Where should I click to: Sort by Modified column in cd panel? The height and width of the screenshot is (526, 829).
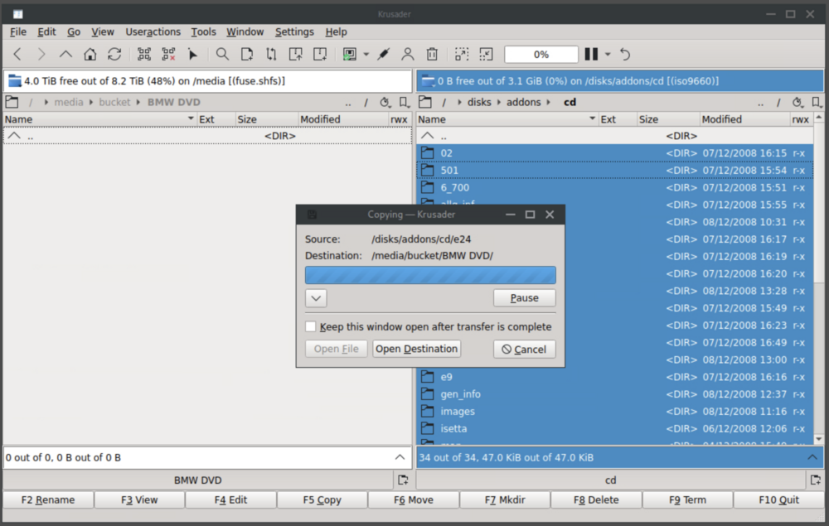point(744,119)
